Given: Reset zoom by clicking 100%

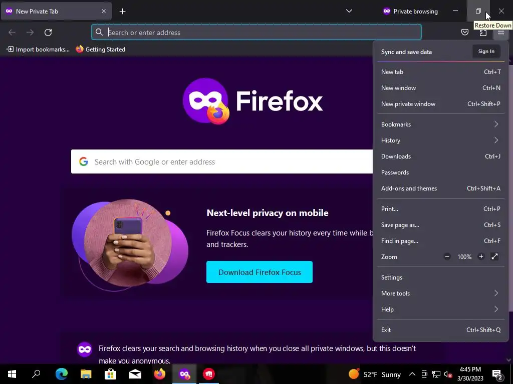Looking at the screenshot, I should tap(464, 257).
